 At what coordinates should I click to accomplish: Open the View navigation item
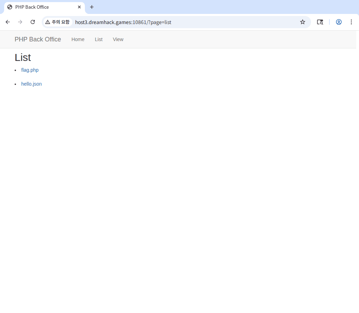tap(118, 39)
